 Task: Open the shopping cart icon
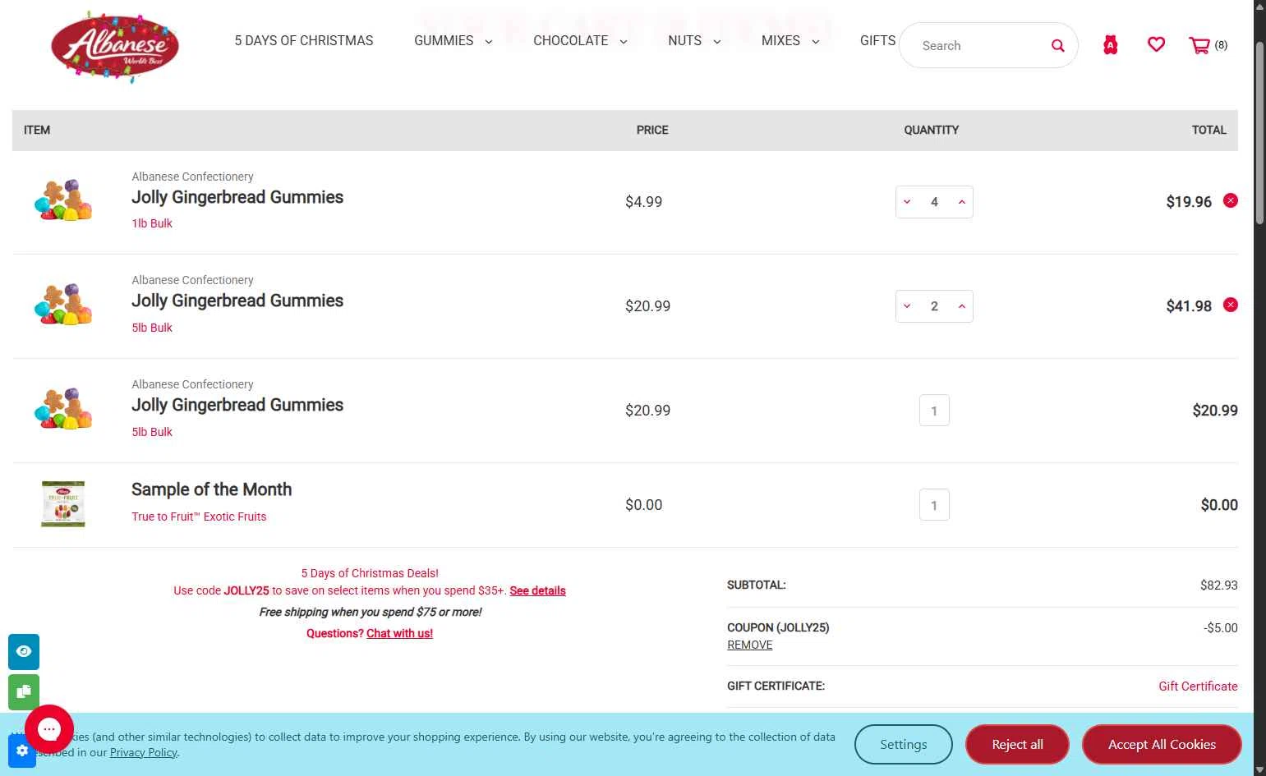coord(1199,45)
